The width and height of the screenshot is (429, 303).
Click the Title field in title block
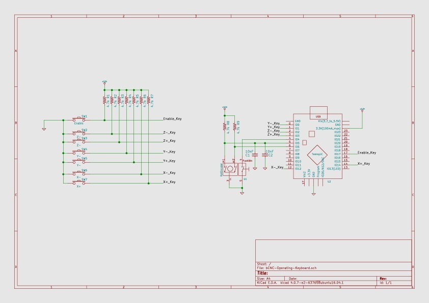pos(262,273)
